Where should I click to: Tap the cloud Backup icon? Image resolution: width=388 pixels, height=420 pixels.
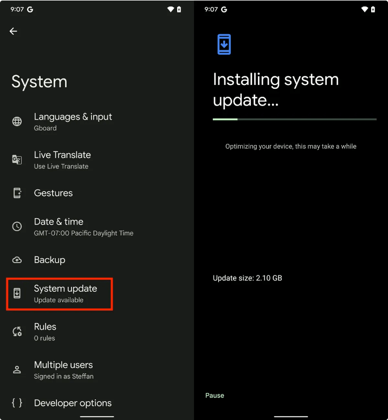click(17, 260)
